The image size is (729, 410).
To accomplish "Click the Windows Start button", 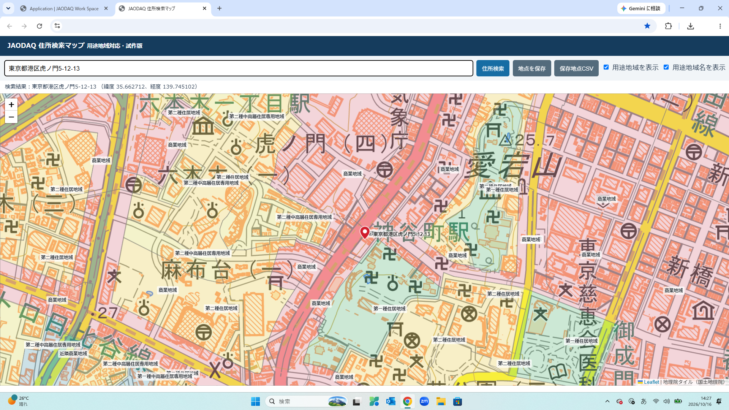I will [255, 401].
